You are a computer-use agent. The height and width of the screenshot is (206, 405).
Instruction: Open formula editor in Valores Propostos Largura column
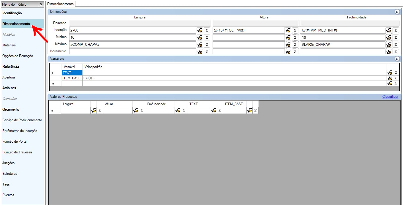[x=94, y=110]
